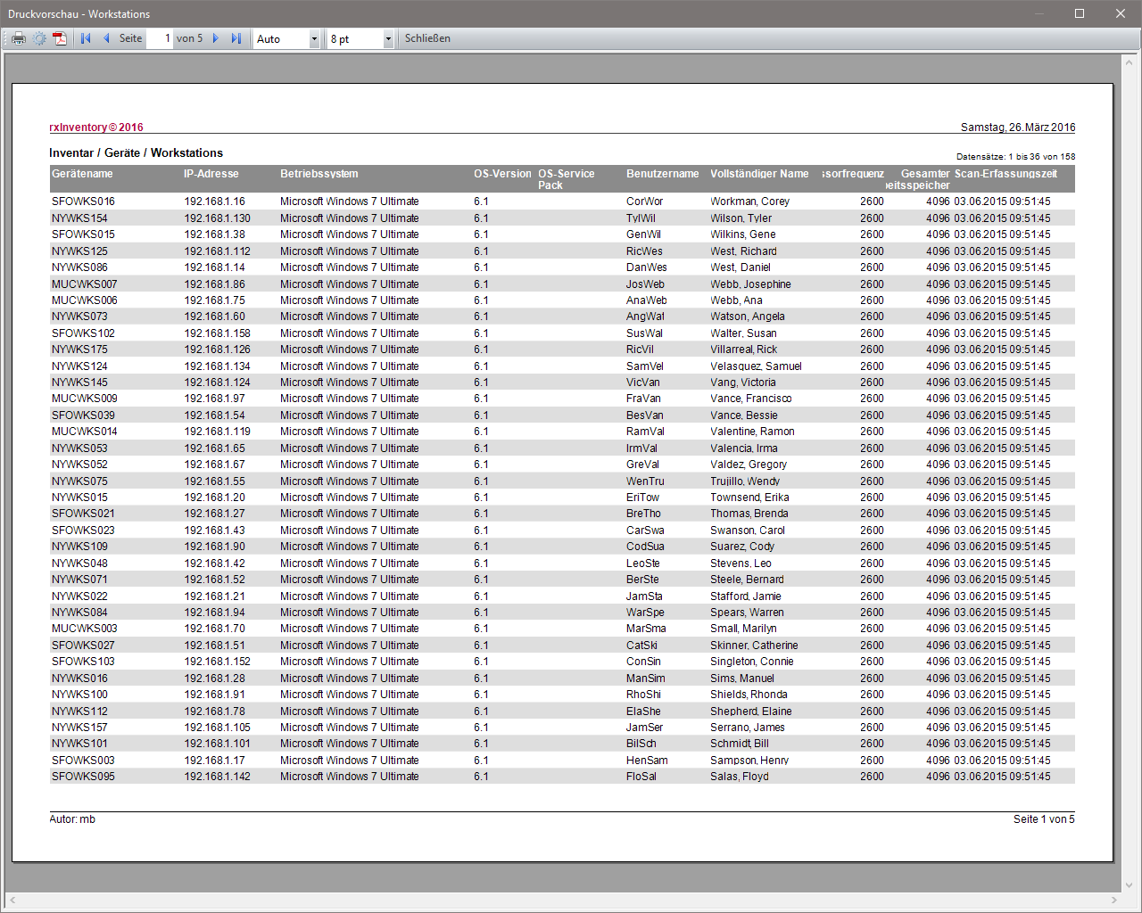Open page setup with the gear icon
This screenshot has height=913, width=1142.
click(39, 38)
